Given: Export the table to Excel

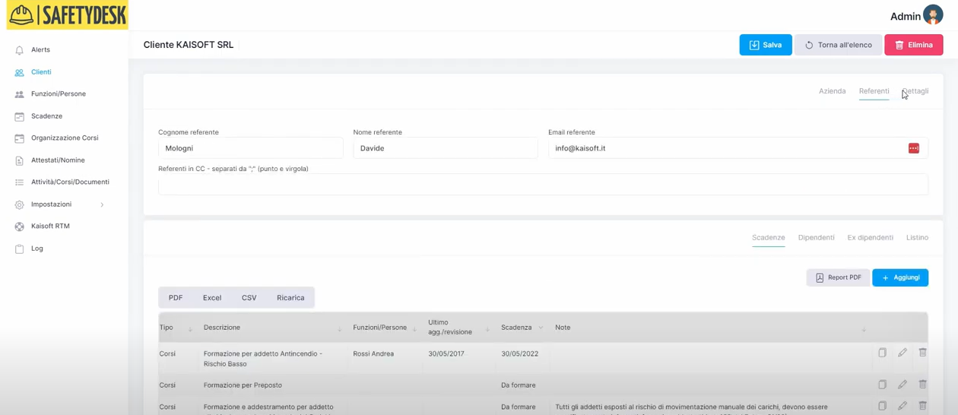Looking at the screenshot, I should [212, 298].
